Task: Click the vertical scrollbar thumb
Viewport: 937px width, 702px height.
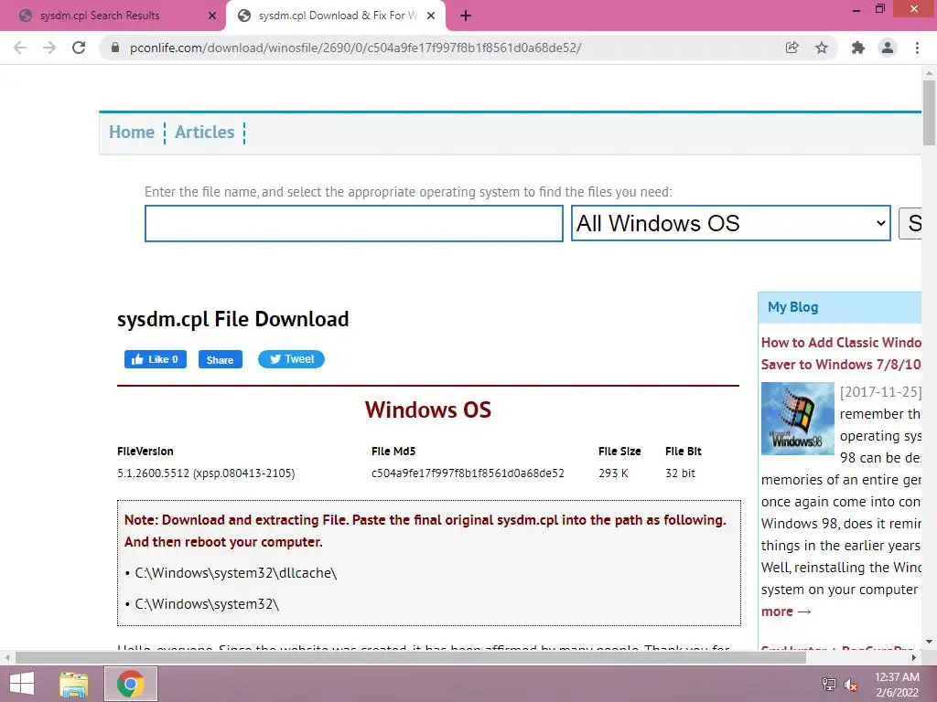Action: [929, 113]
